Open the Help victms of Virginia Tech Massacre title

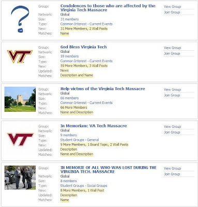(x=103, y=88)
